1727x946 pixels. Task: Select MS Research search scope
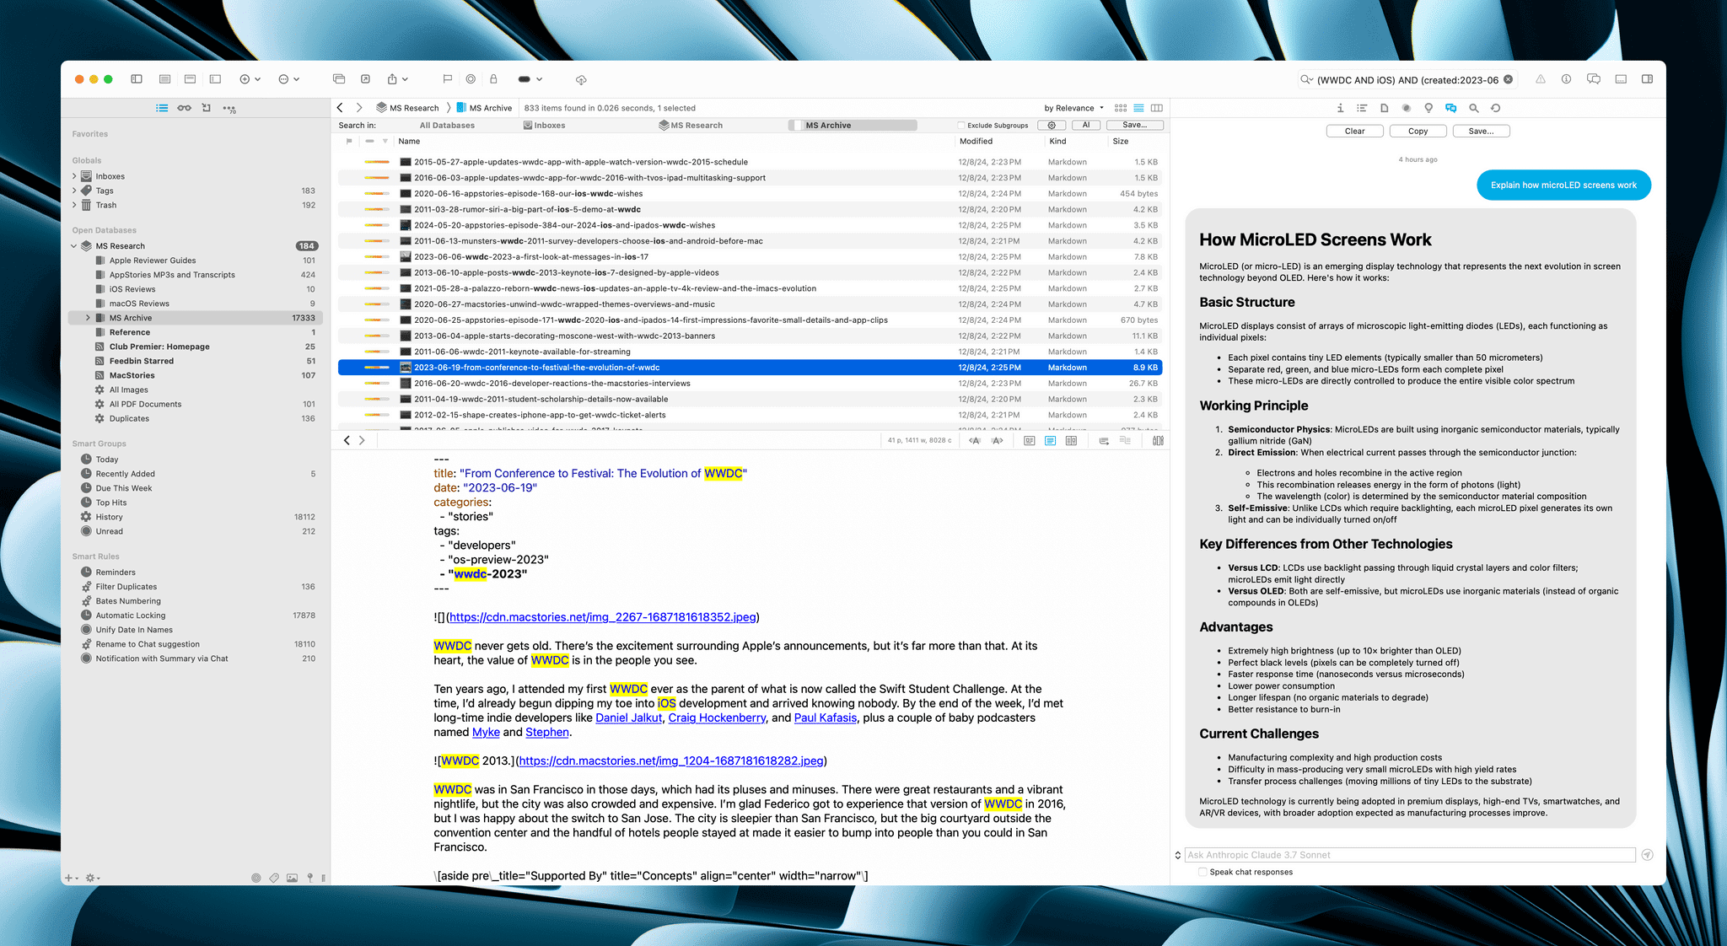(x=691, y=126)
